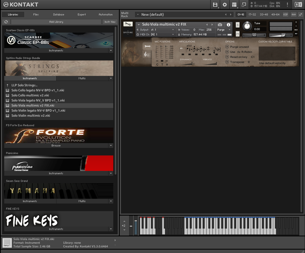The image size is (305, 253).
Task: Select the long note articulation icon
Action: 182,49
